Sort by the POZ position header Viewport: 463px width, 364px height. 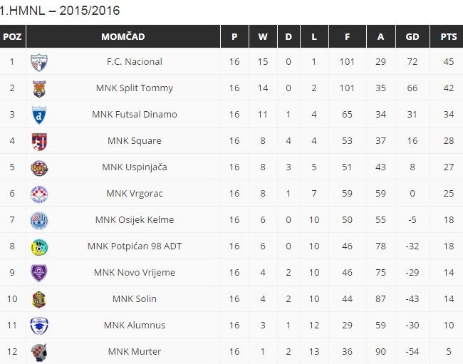point(12,36)
